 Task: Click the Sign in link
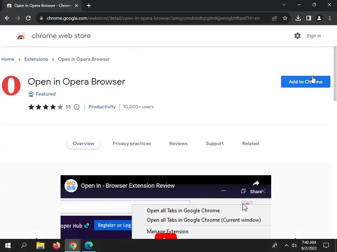[x=314, y=36]
